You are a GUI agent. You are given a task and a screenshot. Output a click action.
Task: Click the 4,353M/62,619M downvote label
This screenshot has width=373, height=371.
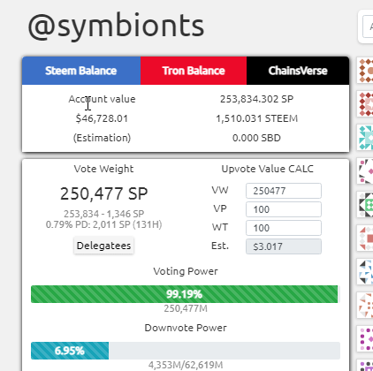click(x=186, y=365)
